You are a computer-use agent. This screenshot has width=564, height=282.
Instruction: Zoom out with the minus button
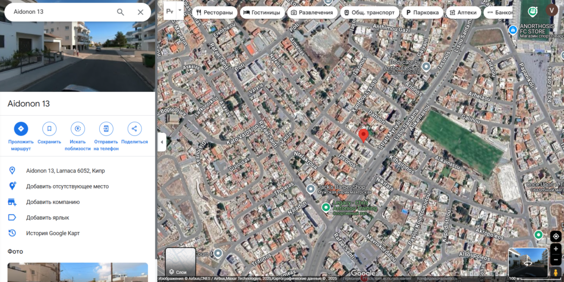click(556, 259)
